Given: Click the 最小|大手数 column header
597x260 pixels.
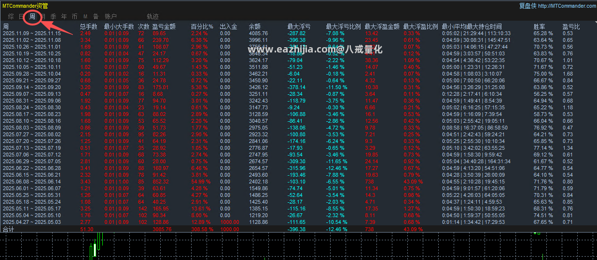Looking at the screenshot, I should [119, 26].
